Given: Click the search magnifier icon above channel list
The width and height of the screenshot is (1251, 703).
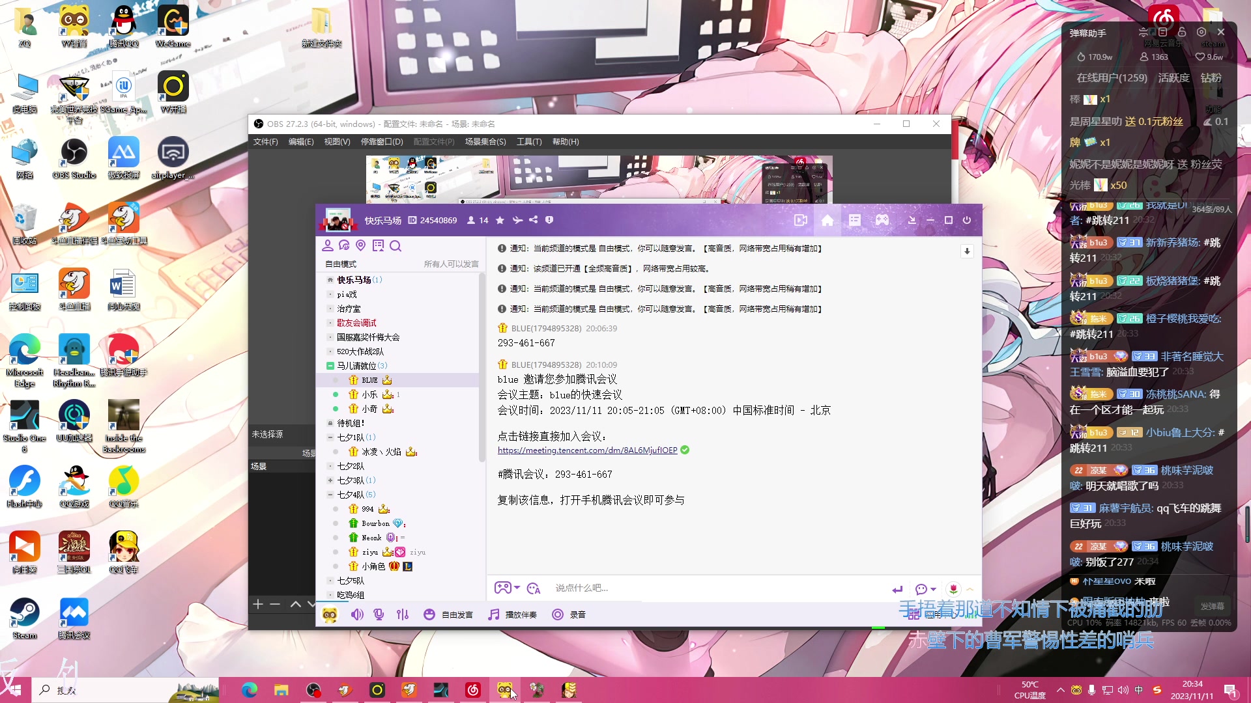Looking at the screenshot, I should click(395, 246).
